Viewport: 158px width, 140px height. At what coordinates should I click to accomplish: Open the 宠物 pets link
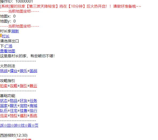point(23,106)
